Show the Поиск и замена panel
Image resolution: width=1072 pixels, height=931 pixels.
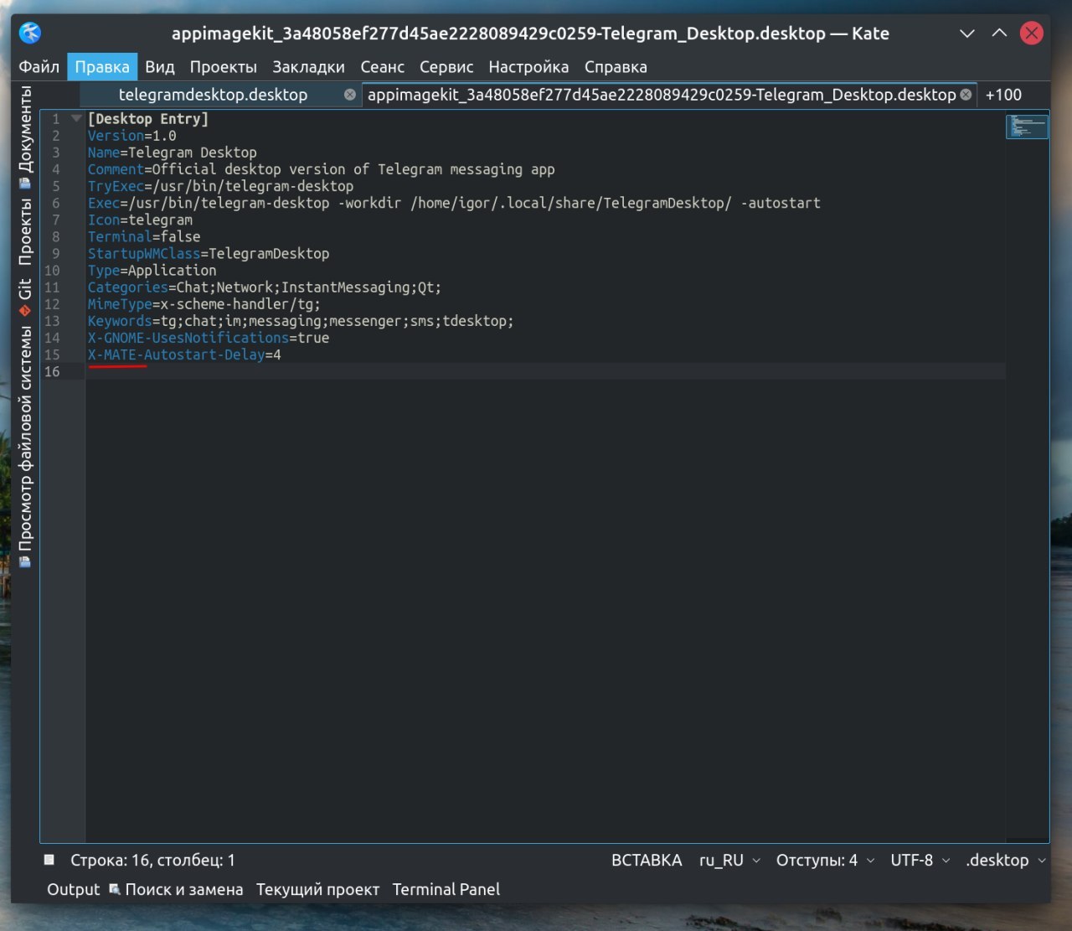(x=176, y=889)
